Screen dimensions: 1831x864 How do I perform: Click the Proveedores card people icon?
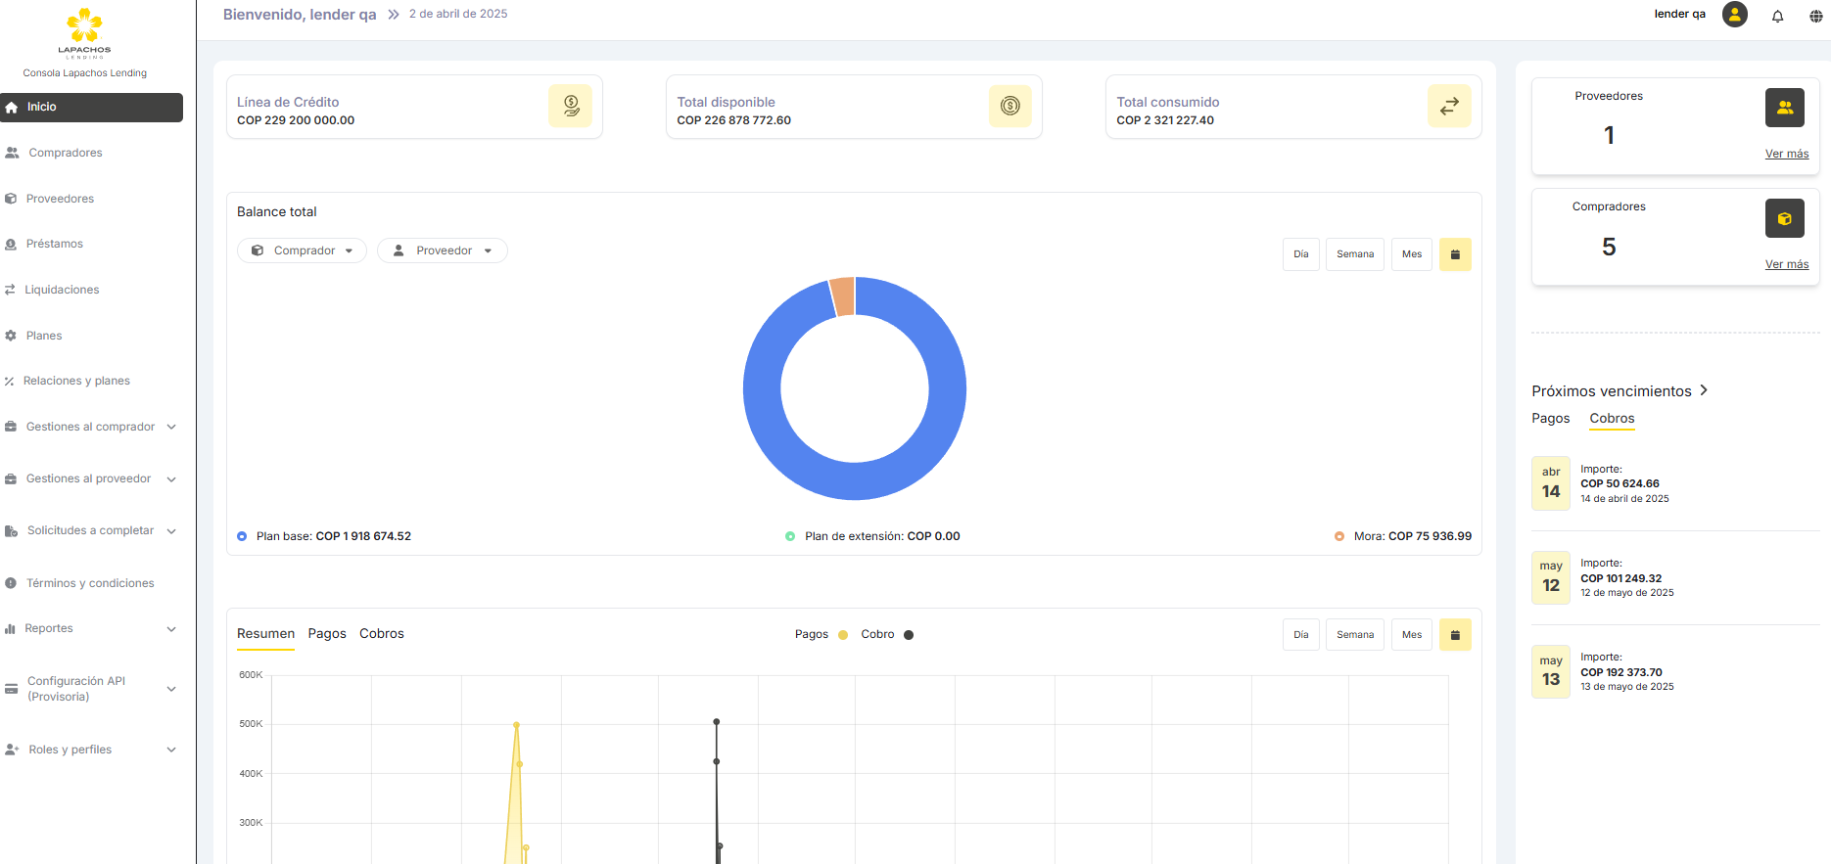point(1784,108)
